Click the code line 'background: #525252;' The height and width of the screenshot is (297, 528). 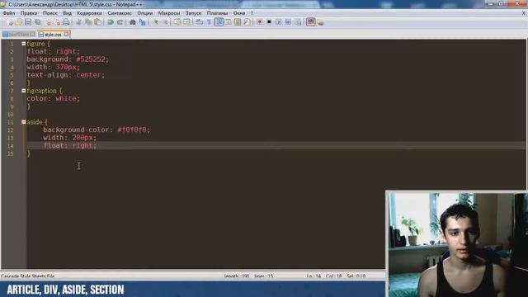(x=68, y=59)
